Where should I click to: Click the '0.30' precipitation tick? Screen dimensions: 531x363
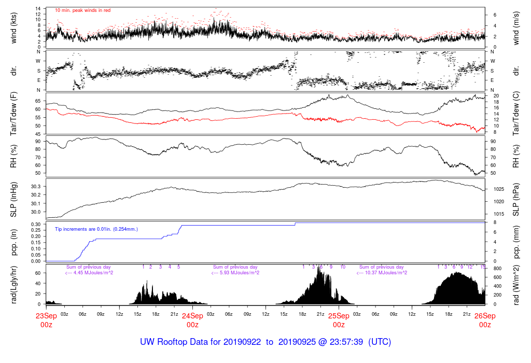click(36, 225)
